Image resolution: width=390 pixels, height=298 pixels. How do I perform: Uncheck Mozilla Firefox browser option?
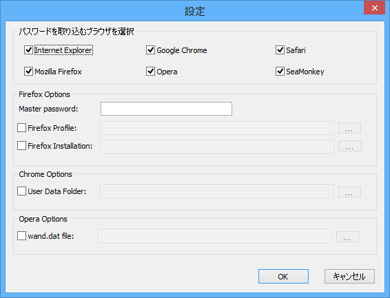tap(29, 72)
